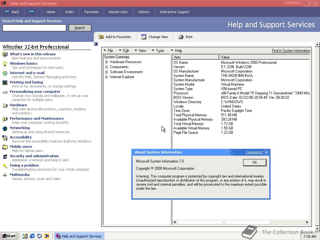Click Comments? link in About dialog
The width and height of the screenshot is (320, 240).
click(x=254, y=152)
